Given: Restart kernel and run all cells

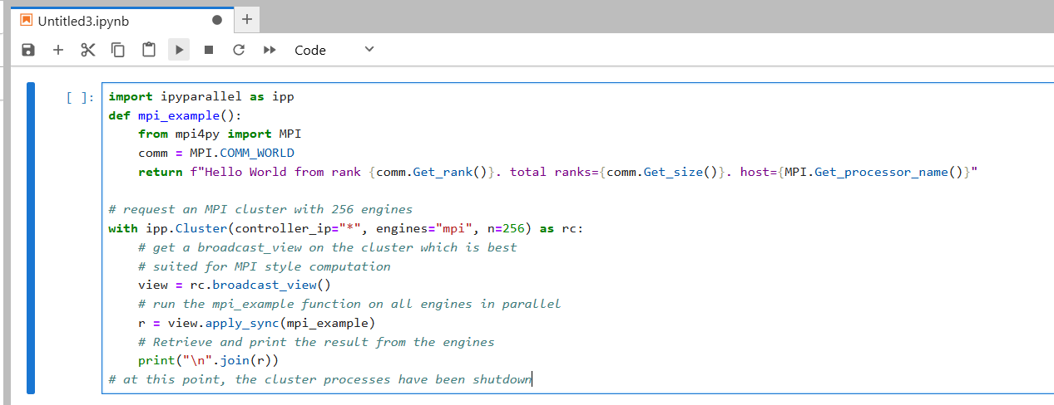Looking at the screenshot, I should coord(269,51).
